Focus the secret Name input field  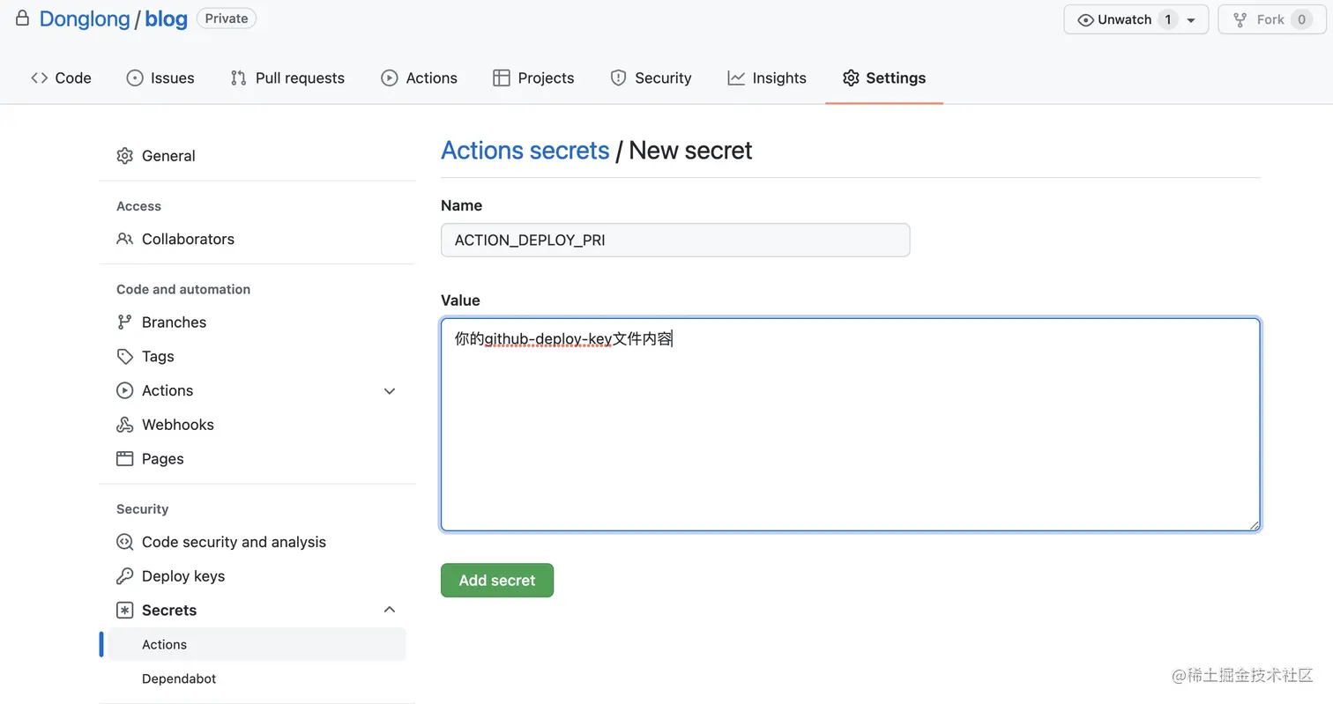tap(674, 240)
